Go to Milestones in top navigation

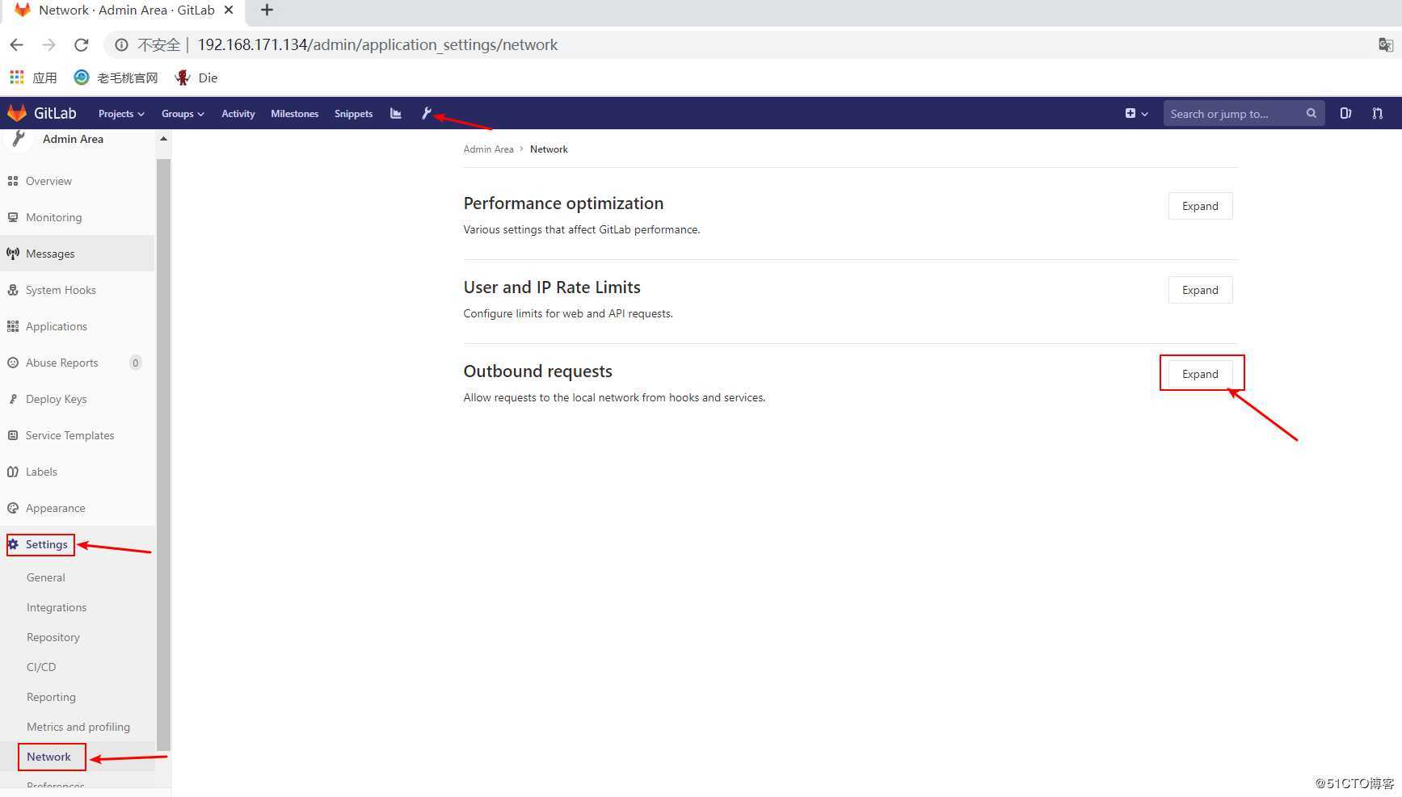click(x=294, y=114)
